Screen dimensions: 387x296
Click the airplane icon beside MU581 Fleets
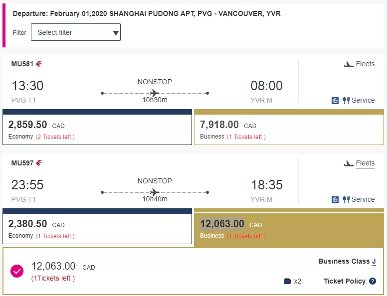[349, 65]
